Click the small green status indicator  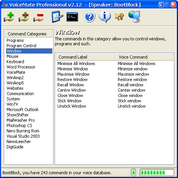click(133, 173)
